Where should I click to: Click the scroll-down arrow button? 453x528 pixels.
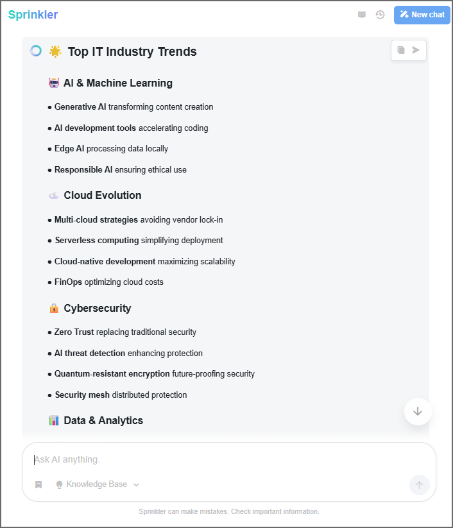418,411
